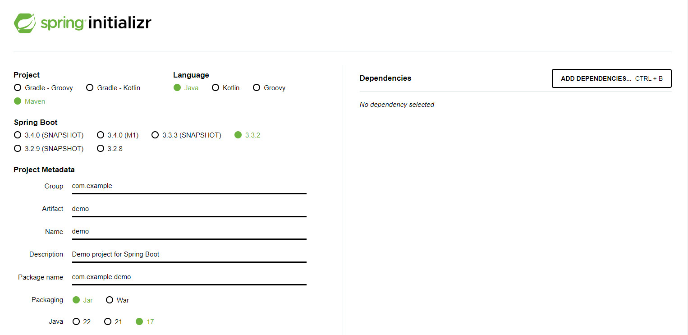Click the 'No dependency selected' text
688x335 pixels.
coord(397,105)
